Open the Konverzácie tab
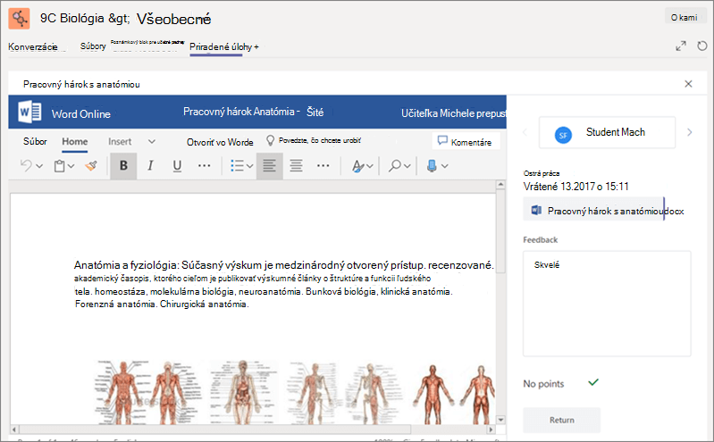The width and height of the screenshot is (714, 442). 33,47
